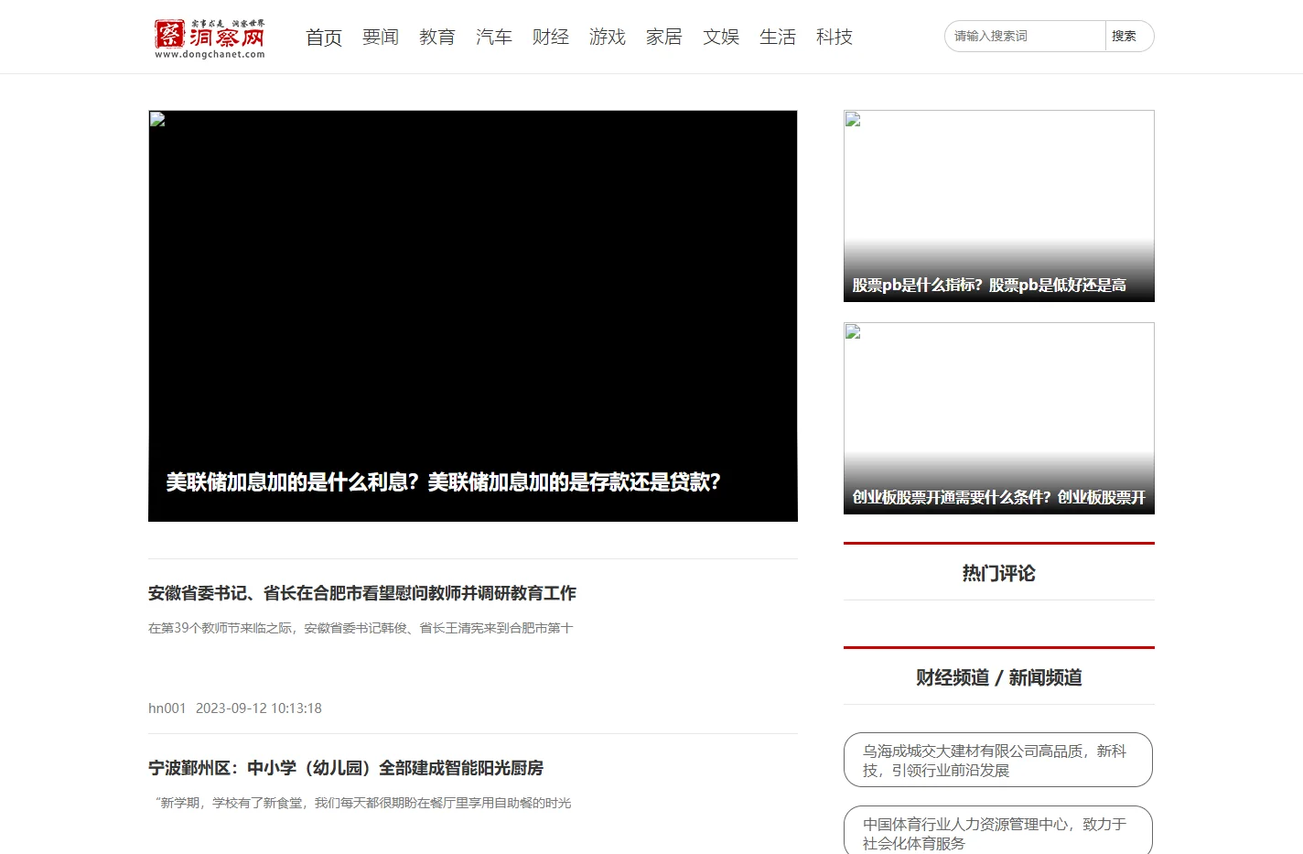Screen dimensions: 1303x854
Task: Open the 首页 navigation item
Action: tap(324, 38)
